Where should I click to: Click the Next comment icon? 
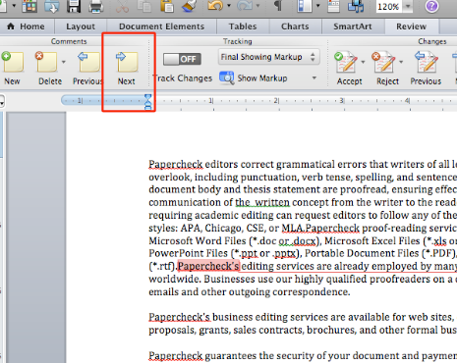(127, 62)
